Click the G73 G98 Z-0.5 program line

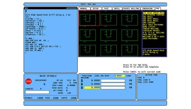(x=43, y=46)
